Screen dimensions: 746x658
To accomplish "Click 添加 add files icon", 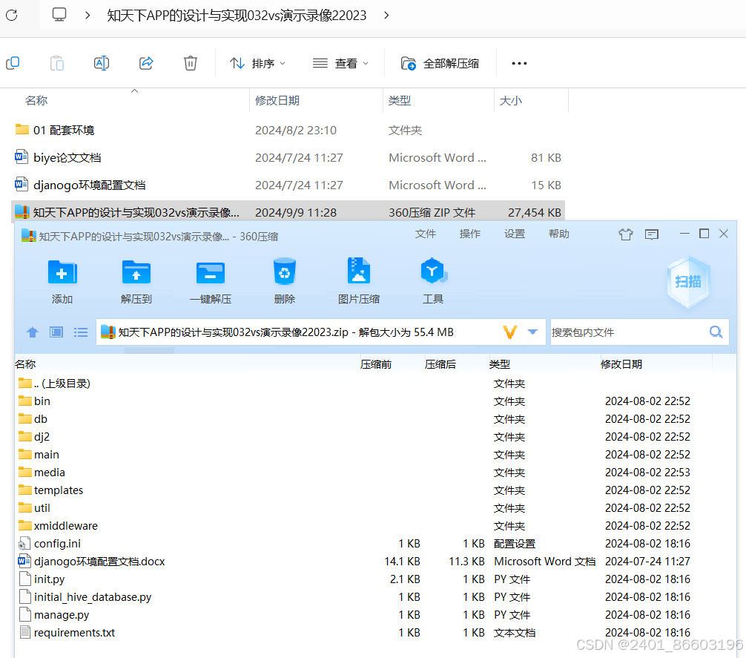I will point(62,281).
